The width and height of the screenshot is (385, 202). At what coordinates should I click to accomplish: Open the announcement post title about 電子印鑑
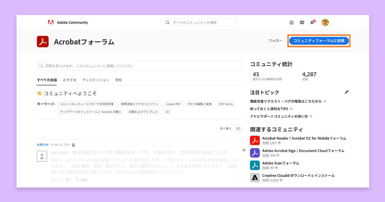click(x=139, y=153)
